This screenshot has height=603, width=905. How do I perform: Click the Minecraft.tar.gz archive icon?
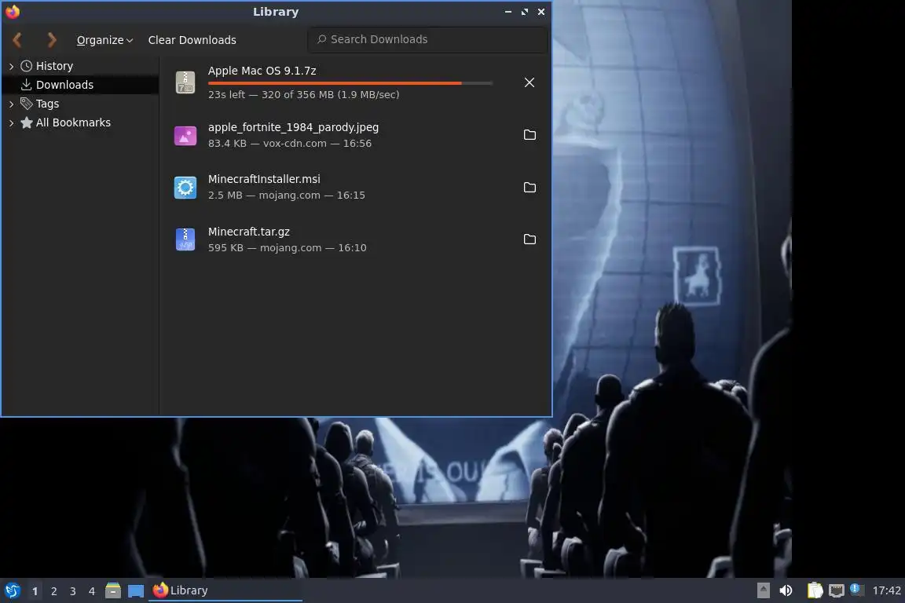point(185,239)
